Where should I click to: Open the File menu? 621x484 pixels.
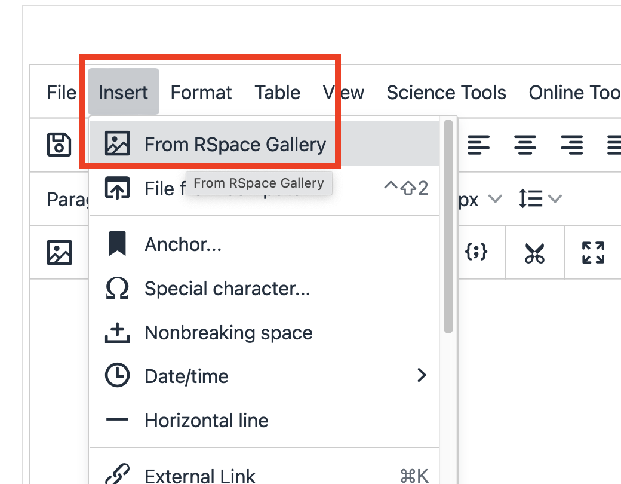[62, 93]
